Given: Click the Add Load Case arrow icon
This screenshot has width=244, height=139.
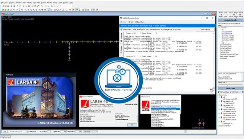Looking at the screenshot, I should click(x=219, y=92).
